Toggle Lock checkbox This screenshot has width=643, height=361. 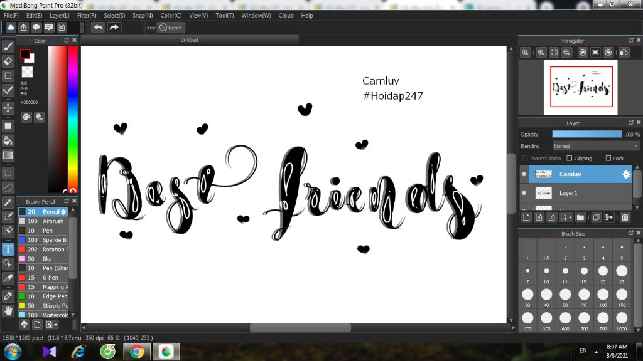(608, 159)
